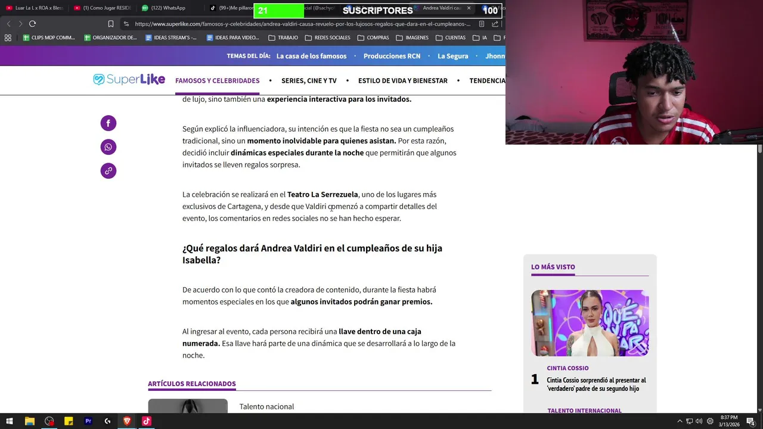
Task: Expand hidden system tray icons chevron
Action: pyautogui.click(x=680, y=421)
